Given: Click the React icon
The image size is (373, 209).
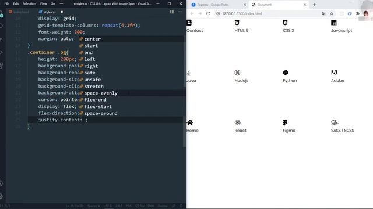Looking at the screenshot, I should [x=237, y=122].
